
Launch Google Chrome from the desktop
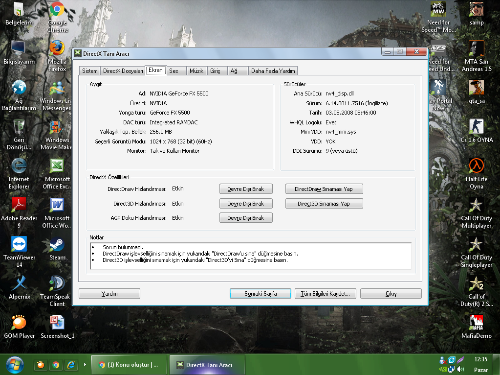coord(57,17)
